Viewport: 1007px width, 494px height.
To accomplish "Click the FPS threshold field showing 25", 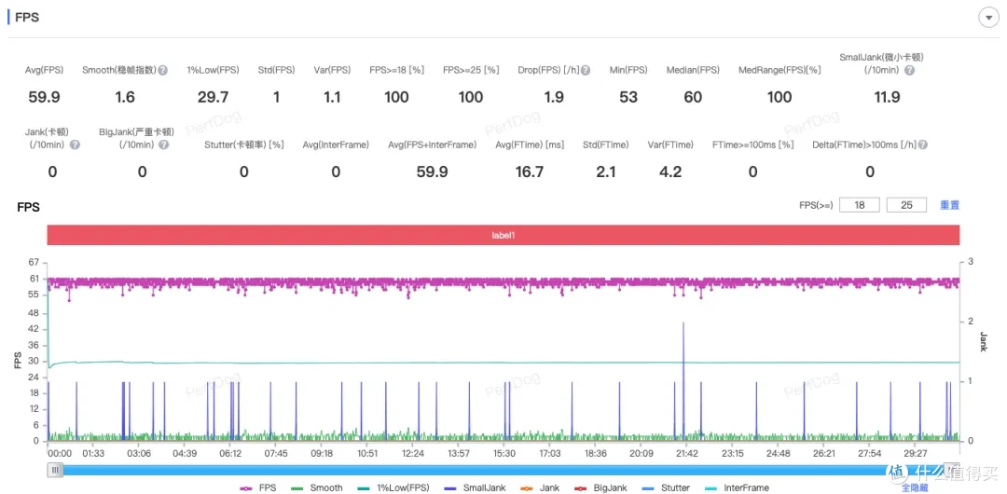I will pos(906,205).
